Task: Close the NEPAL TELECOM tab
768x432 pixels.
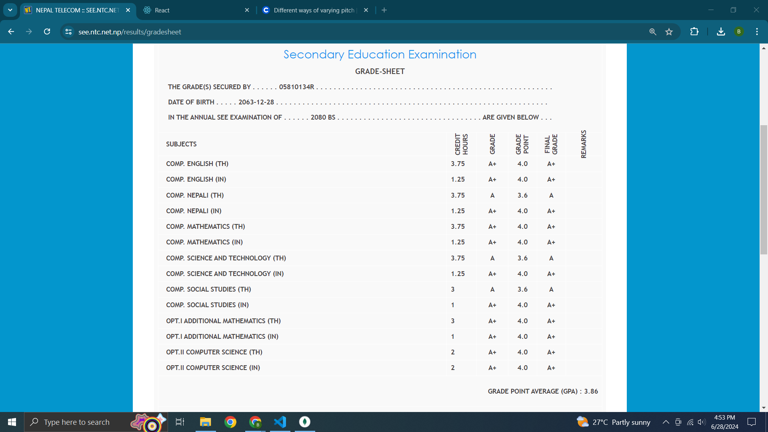Action: point(128,10)
